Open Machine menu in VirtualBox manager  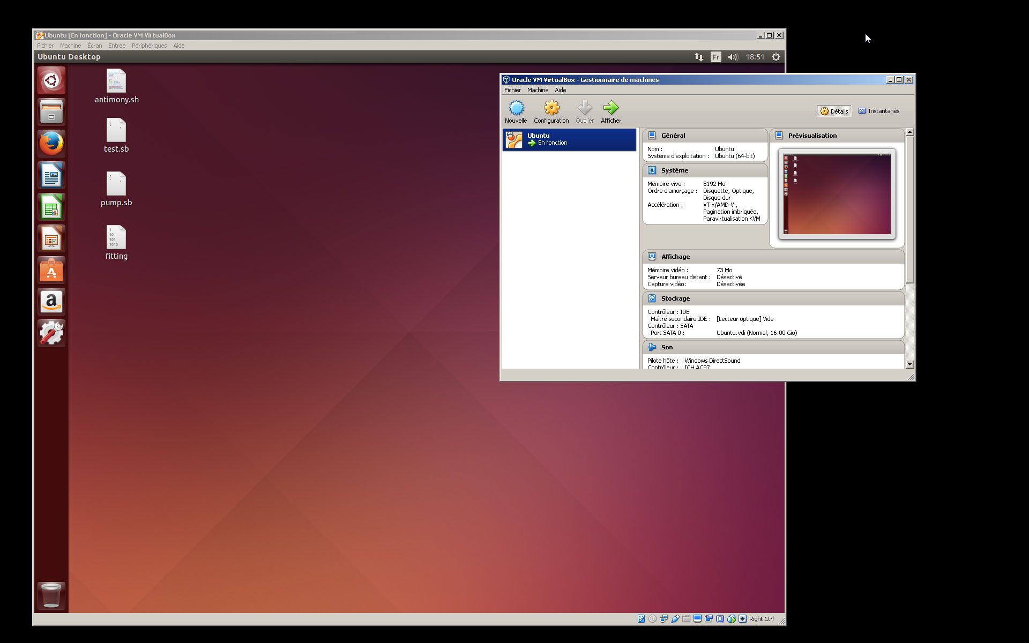pyautogui.click(x=538, y=90)
